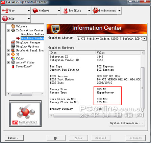151x143 pixels.
Task: Click the 3D orange cube icon
Action: pyautogui.click(x=13, y=54)
